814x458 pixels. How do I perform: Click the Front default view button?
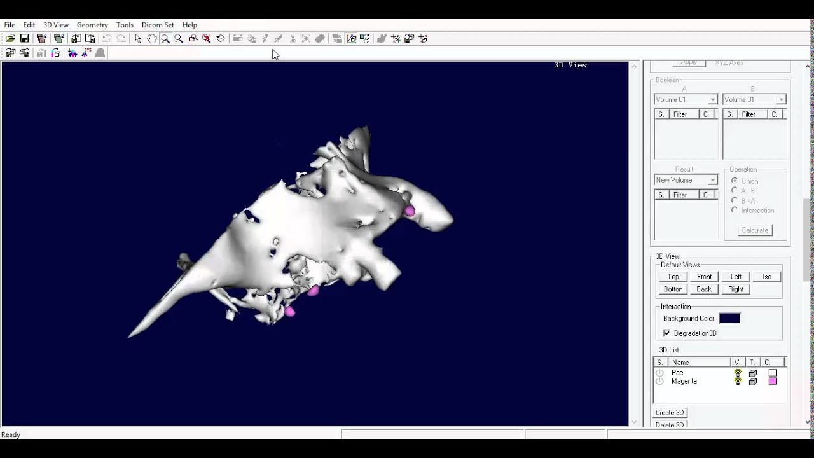tap(704, 277)
